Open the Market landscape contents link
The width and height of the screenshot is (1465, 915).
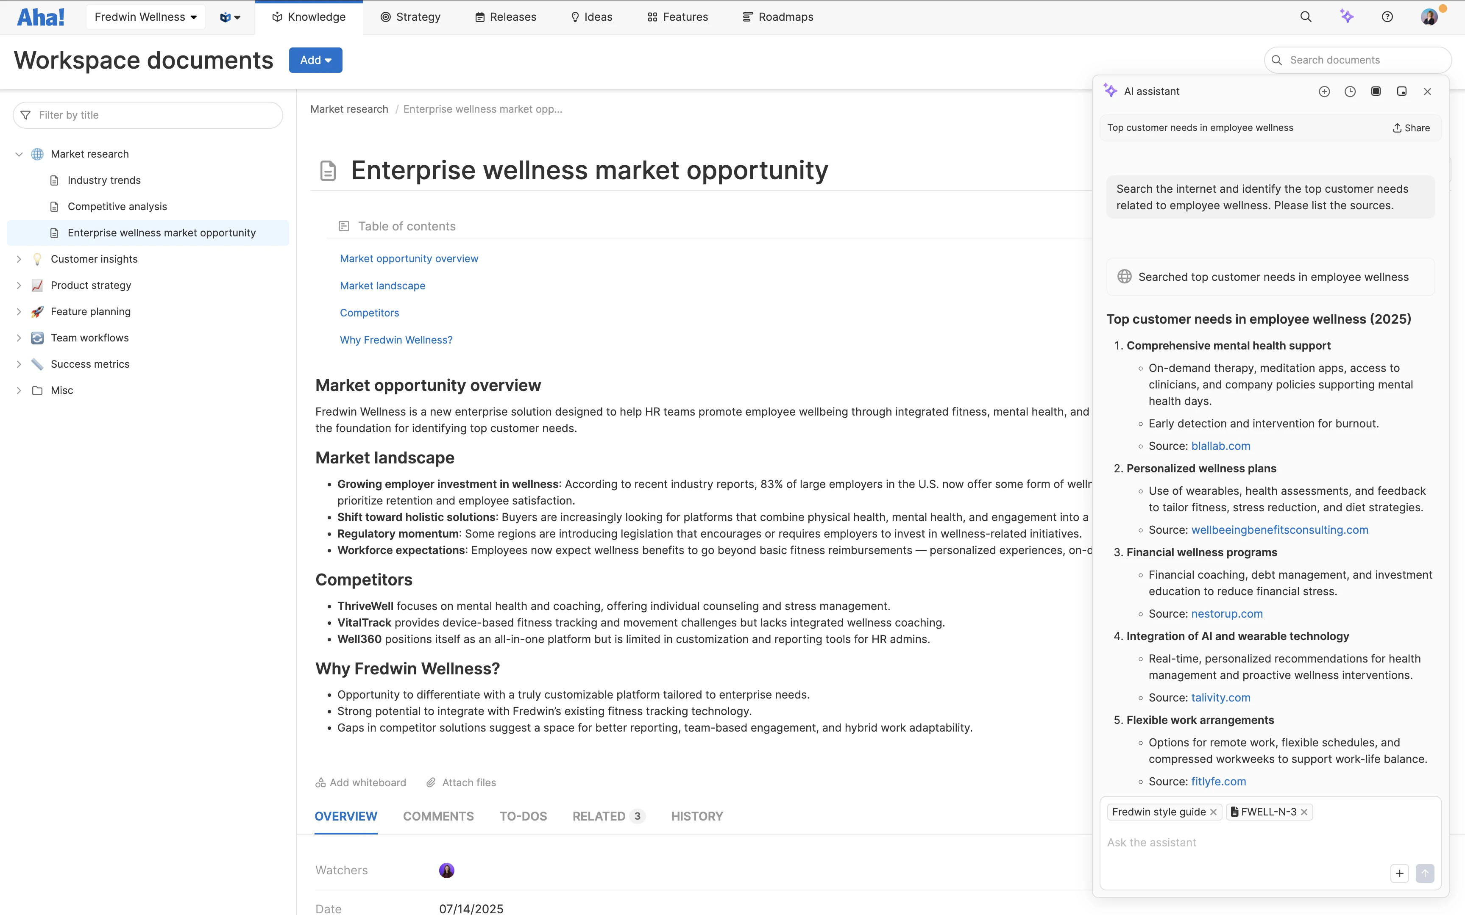point(382,286)
